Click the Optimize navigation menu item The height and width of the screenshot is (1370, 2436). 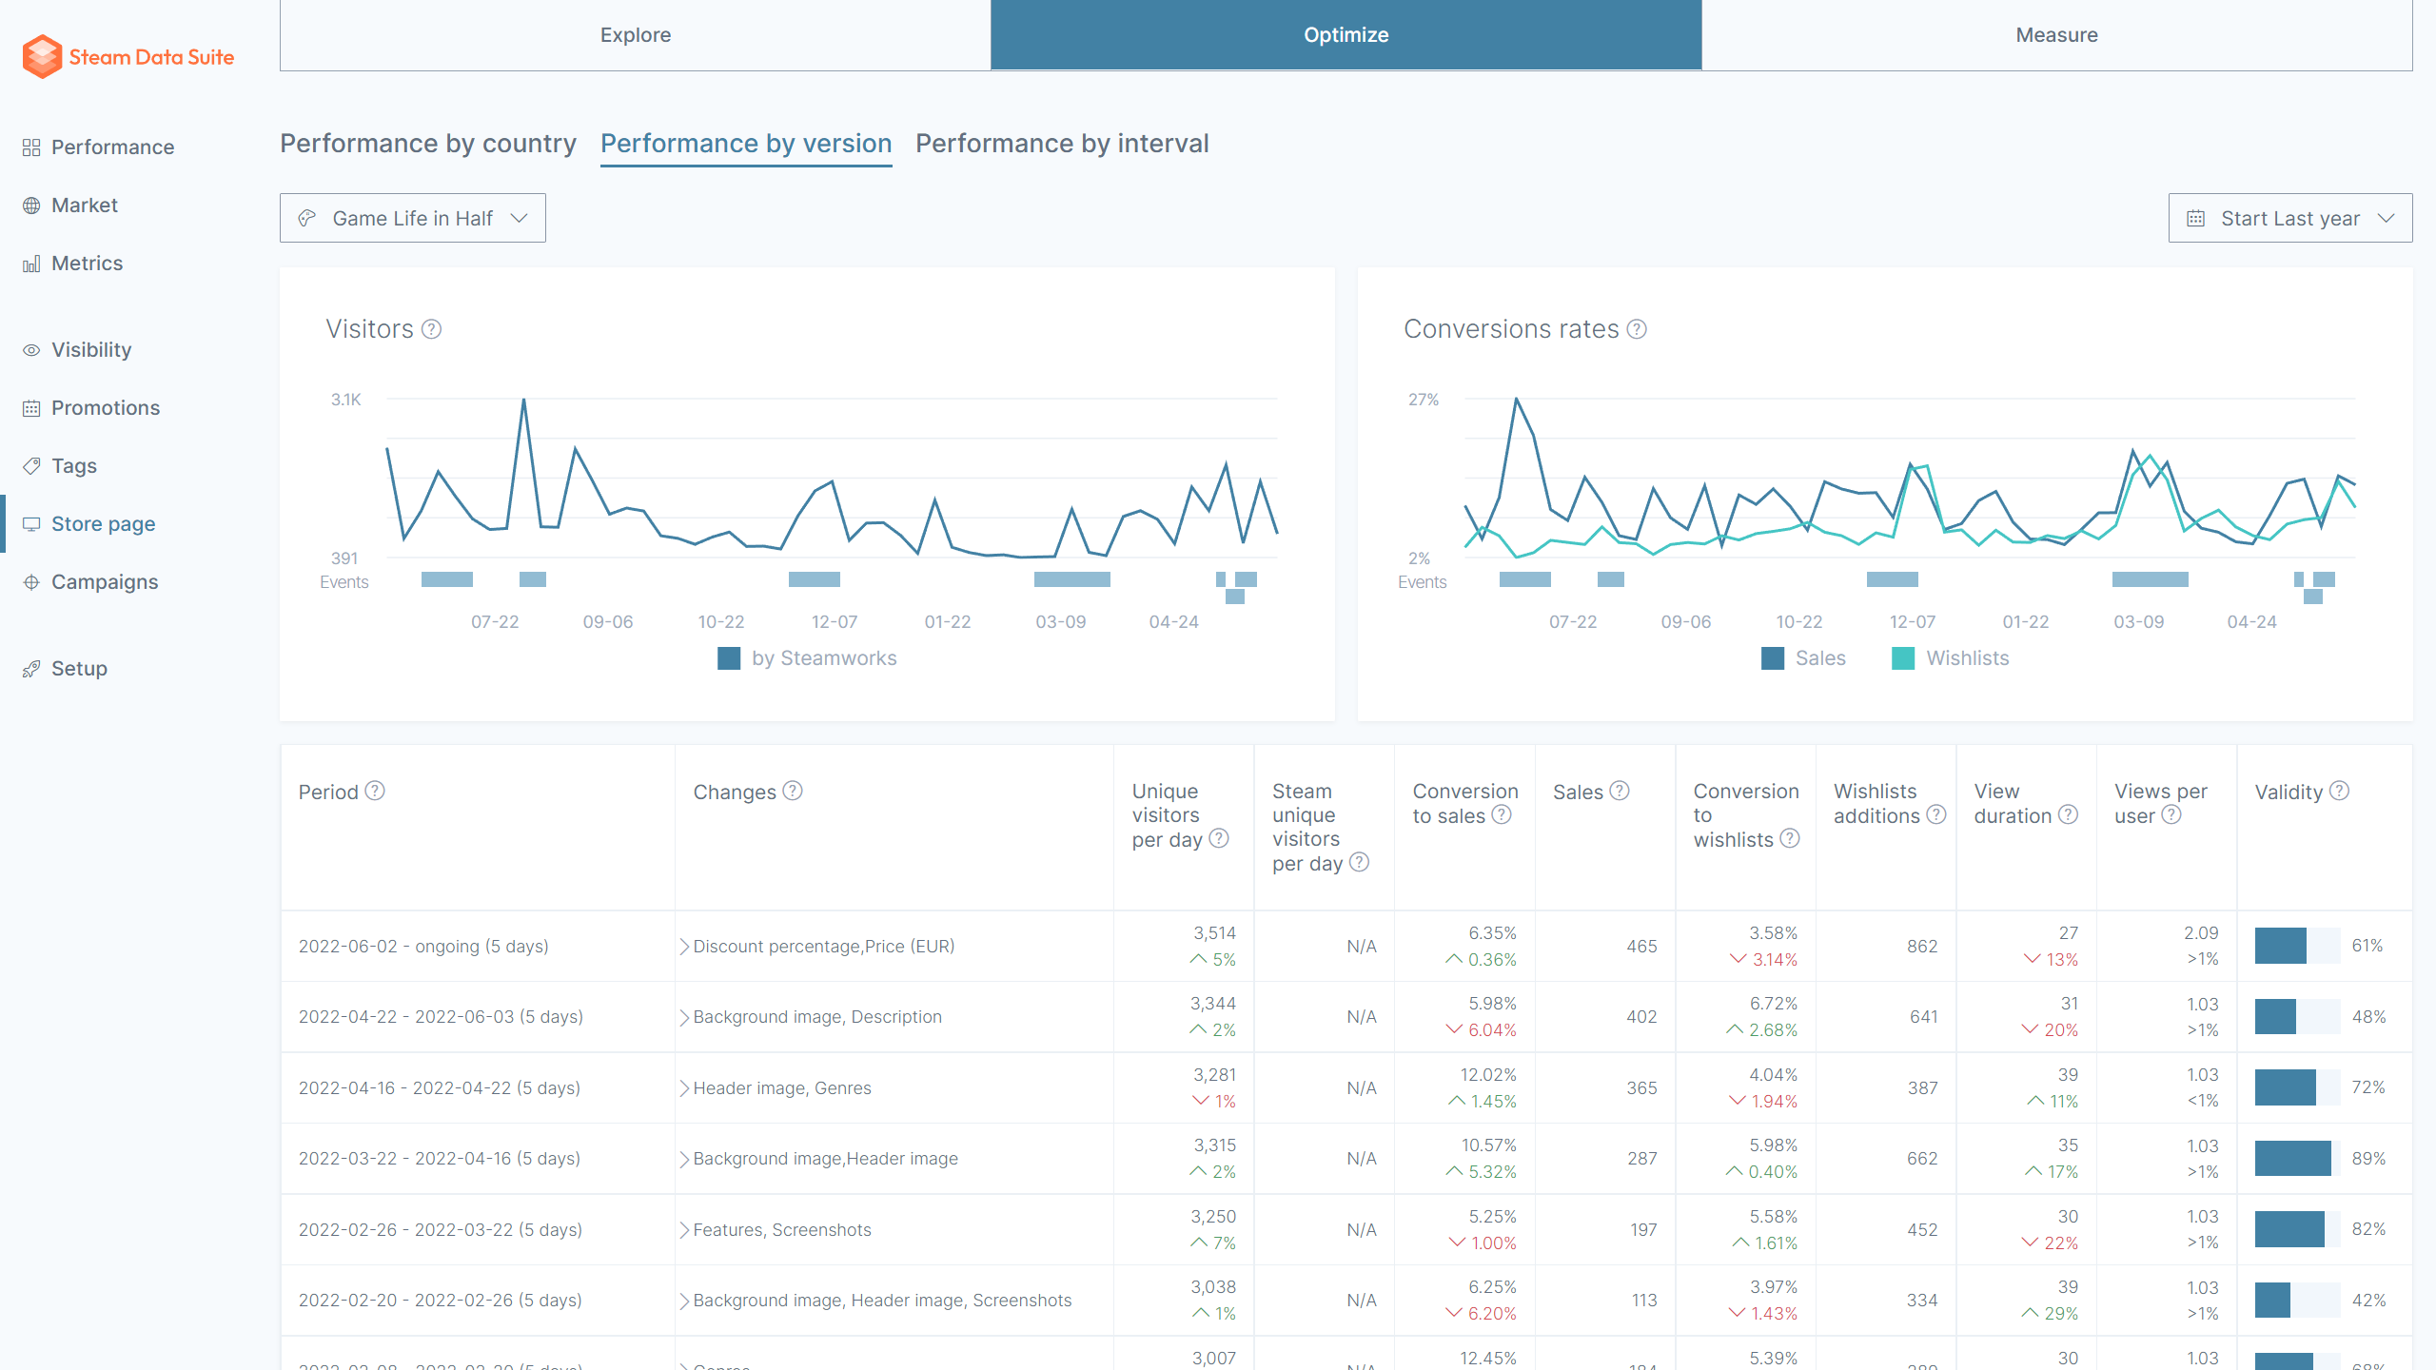1346,35
